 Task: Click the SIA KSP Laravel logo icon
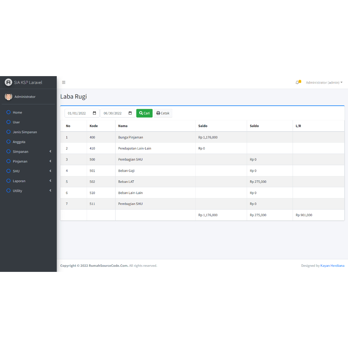coord(8,83)
